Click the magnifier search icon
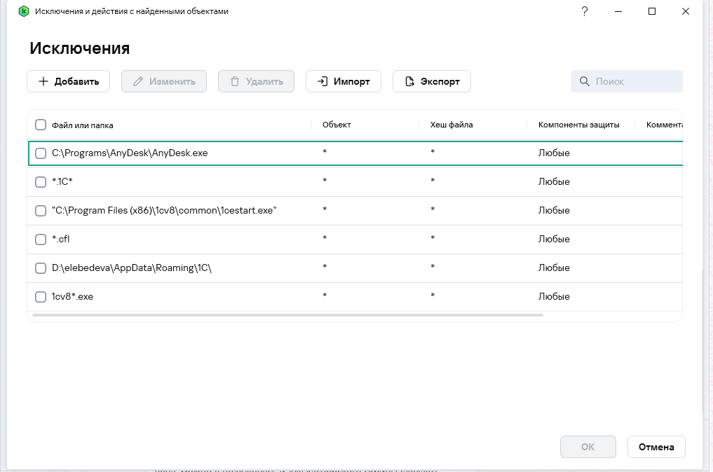Image resolution: width=713 pixels, height=472 pixels. 584,81
